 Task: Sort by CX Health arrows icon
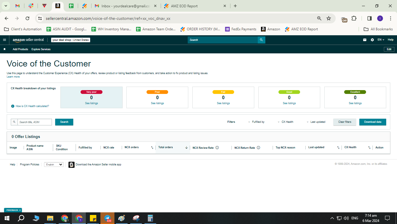tap(369, 148)
